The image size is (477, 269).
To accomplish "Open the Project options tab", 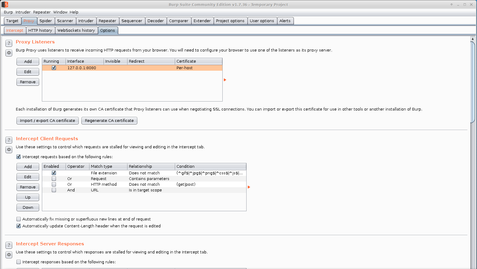I will [230, 21].
